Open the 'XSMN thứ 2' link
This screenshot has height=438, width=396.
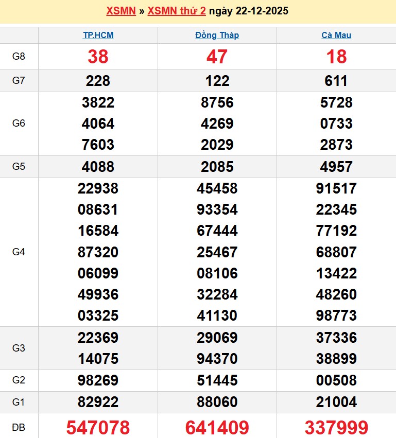tap(178, 11)
